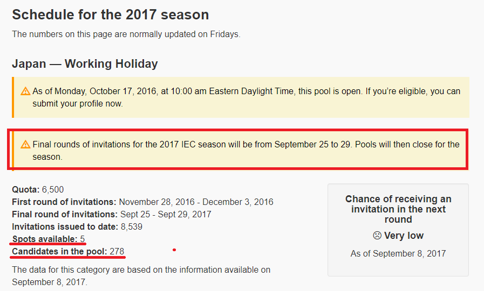The image size is (484, 291).
Task: Click the underlined Spots available label
Action: pyautogui.click(x=45, y=239)
